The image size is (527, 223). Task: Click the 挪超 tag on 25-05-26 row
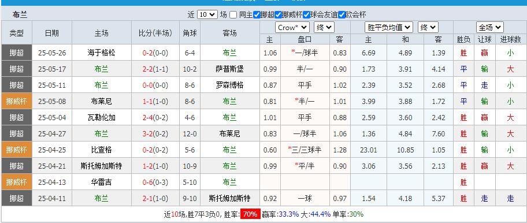(17, 53)
